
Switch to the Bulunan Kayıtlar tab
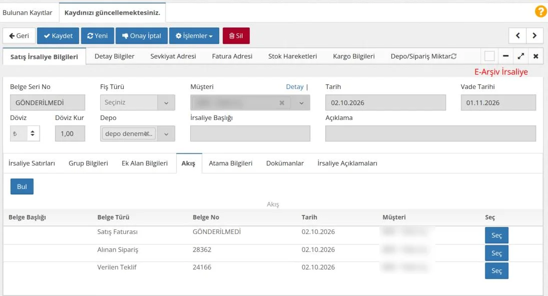pos(27,12)
